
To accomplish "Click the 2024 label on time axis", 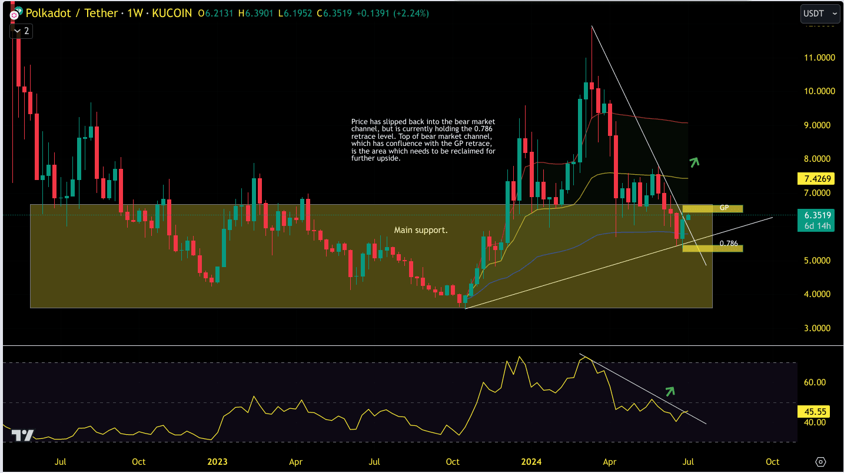I will coord(531,462).
